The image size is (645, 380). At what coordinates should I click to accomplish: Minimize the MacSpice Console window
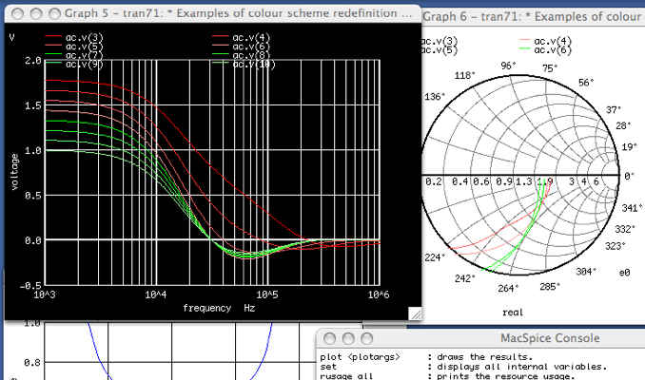(x=348, y=338)
